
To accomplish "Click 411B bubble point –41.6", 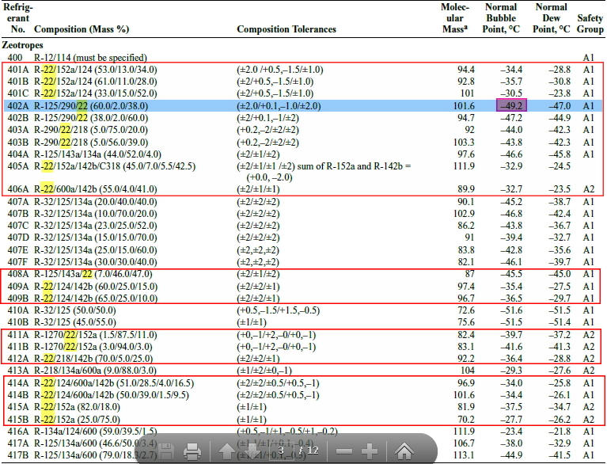I will pos(511,347).
